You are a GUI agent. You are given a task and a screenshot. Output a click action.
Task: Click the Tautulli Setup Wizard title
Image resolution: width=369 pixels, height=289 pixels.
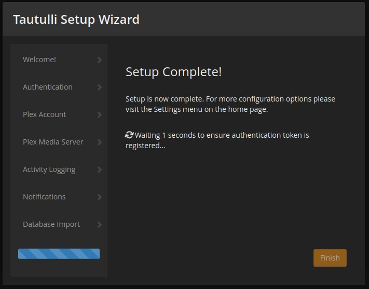[76, 20]
